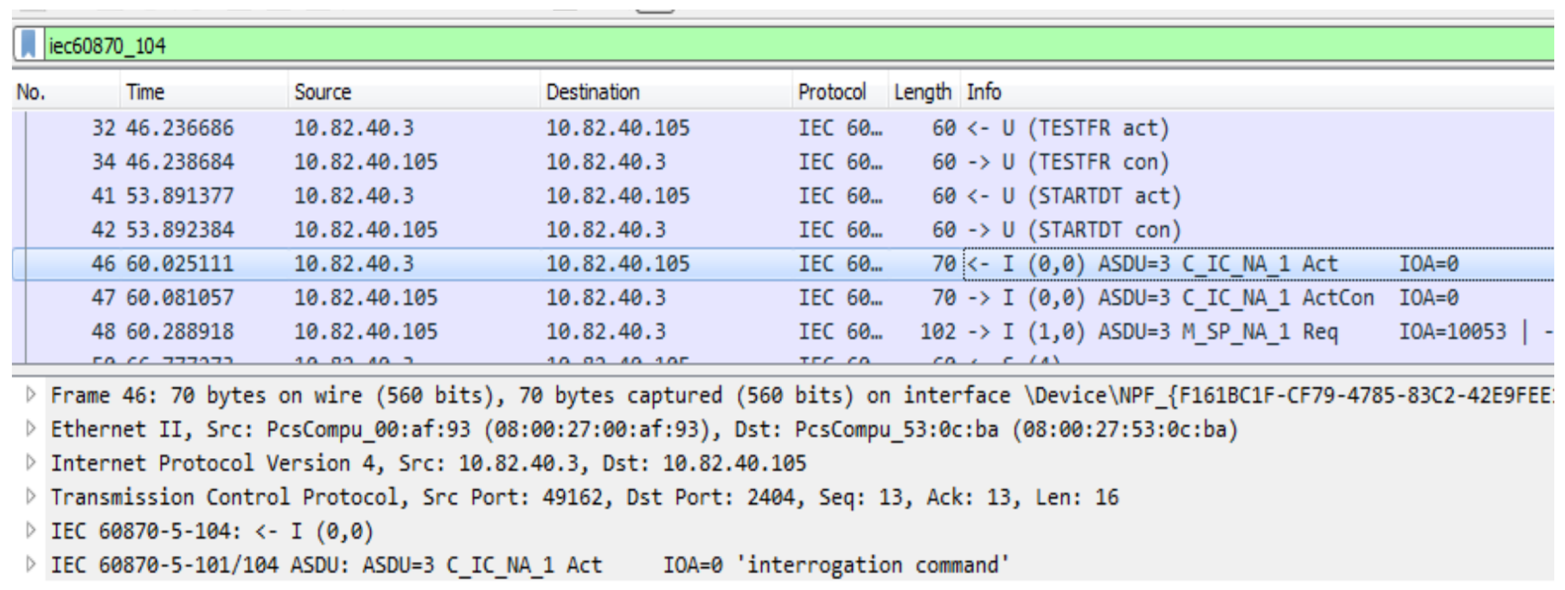Select packet 34 TESTFR con row
Image resolution: width=1565 pixels, height=590 pixels.
(608, 162)
